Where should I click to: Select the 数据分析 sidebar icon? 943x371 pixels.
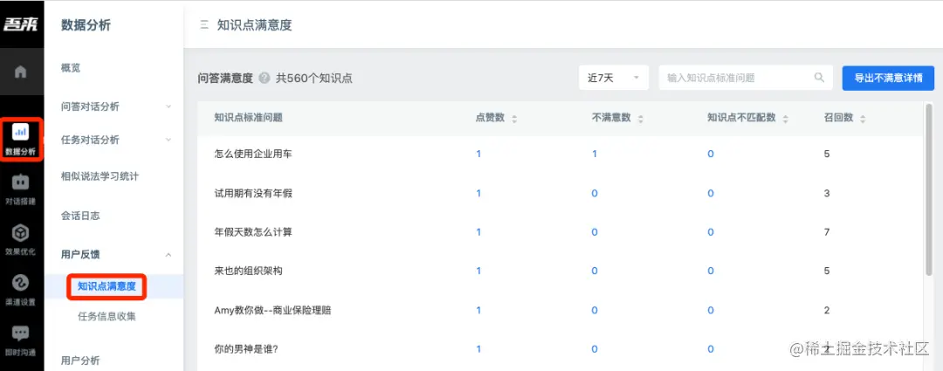tap(21, 139)
